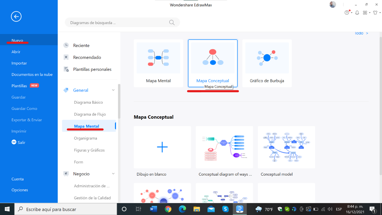Open Conceptual diagram of ways template
382x215 pixels.
point(224,147)
